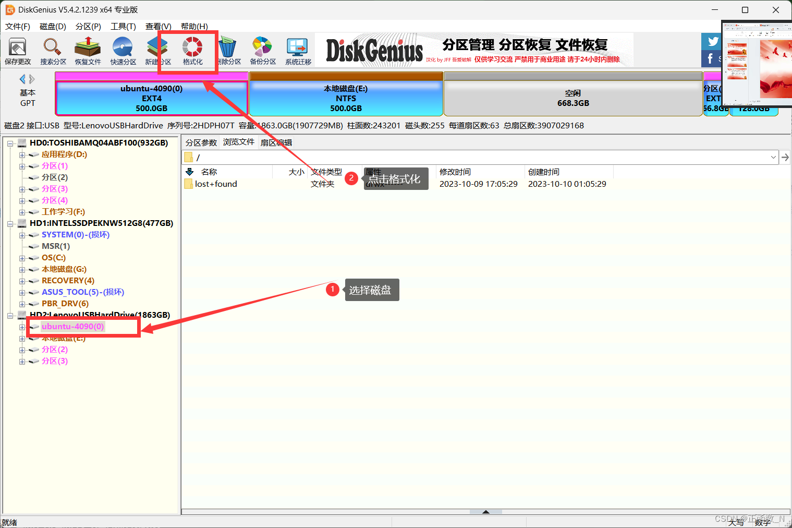Expand the PBR_DRV(6) tree node

[22, 304]
